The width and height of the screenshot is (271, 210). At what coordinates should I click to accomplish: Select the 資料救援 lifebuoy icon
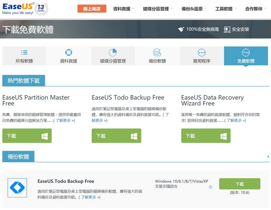[x=68, y=52]
